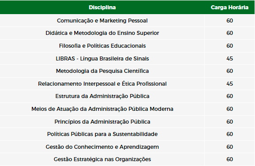
Task: Select Relacionamento Interpessoal e Ética Profissional
Action: pos(102,83)
